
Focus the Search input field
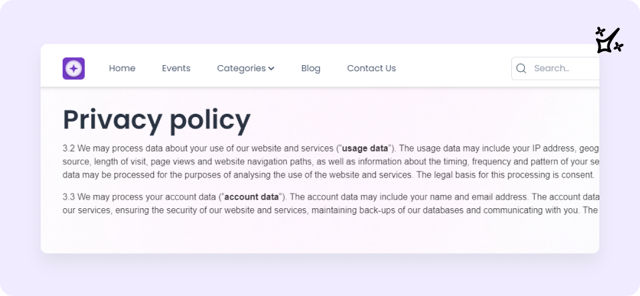click(563, 69)
